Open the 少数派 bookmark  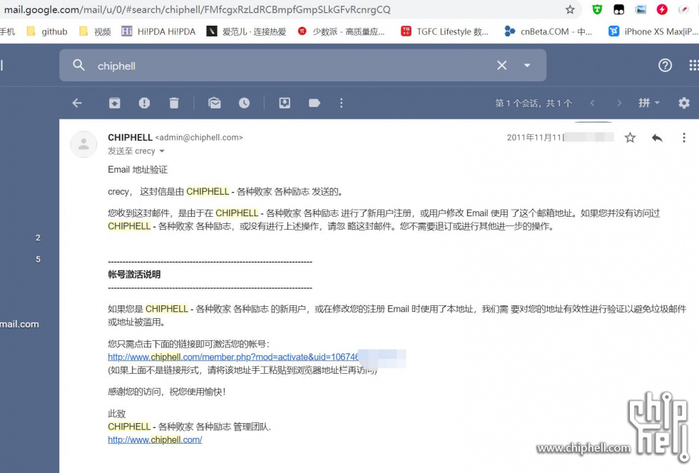(x=341, y=31)
